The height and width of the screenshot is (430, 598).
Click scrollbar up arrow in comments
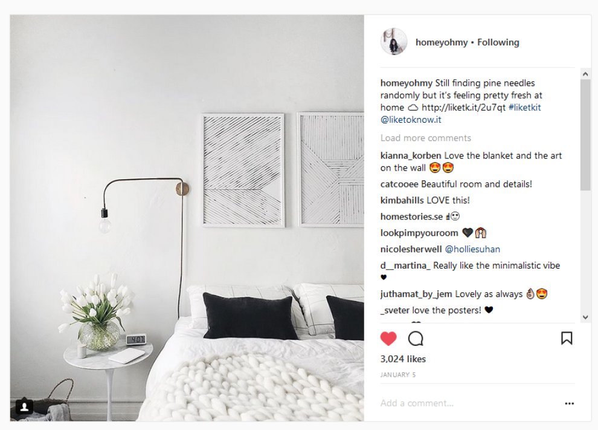(585, 74)
